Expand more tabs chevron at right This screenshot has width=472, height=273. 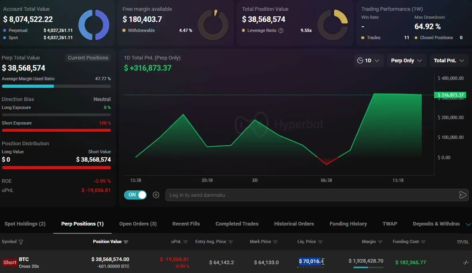click(x=468, y=224)
